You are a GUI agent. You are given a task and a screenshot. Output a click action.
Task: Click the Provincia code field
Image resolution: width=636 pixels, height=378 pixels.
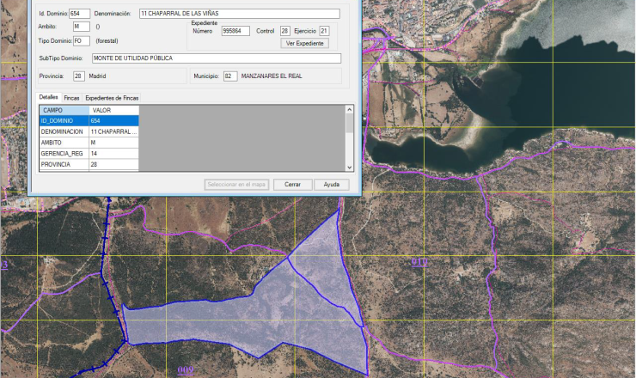point(79,76)
